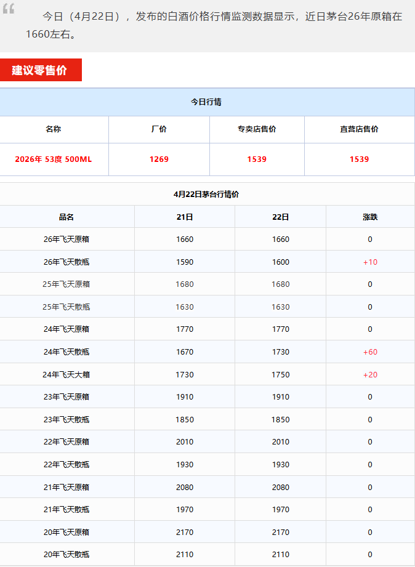Click the 1590 price under 21日
415x567 pixels.
point(185,262)
